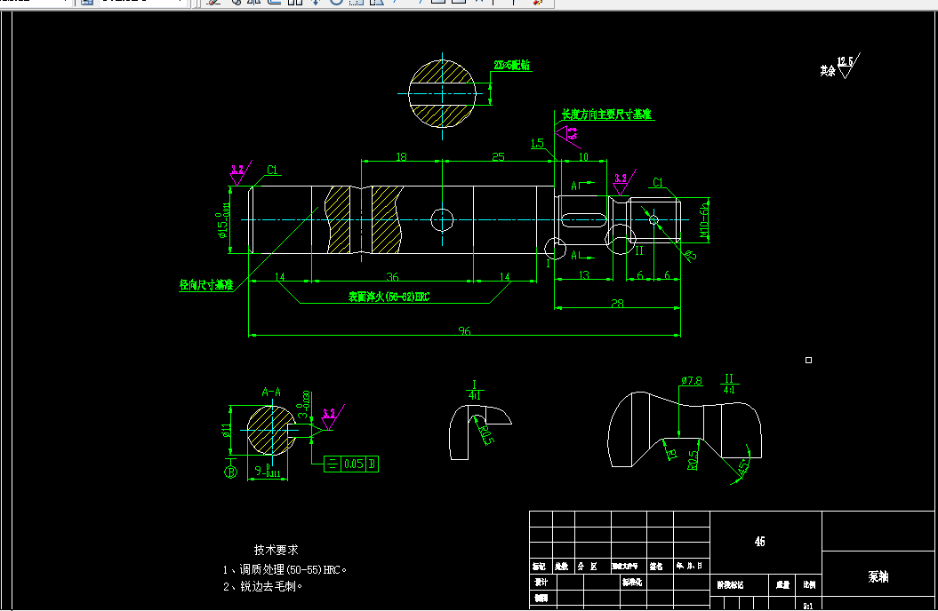Select the Array tool
This screenshot has width=938, height=611.
pyautogui.click(x=295, y=3)
